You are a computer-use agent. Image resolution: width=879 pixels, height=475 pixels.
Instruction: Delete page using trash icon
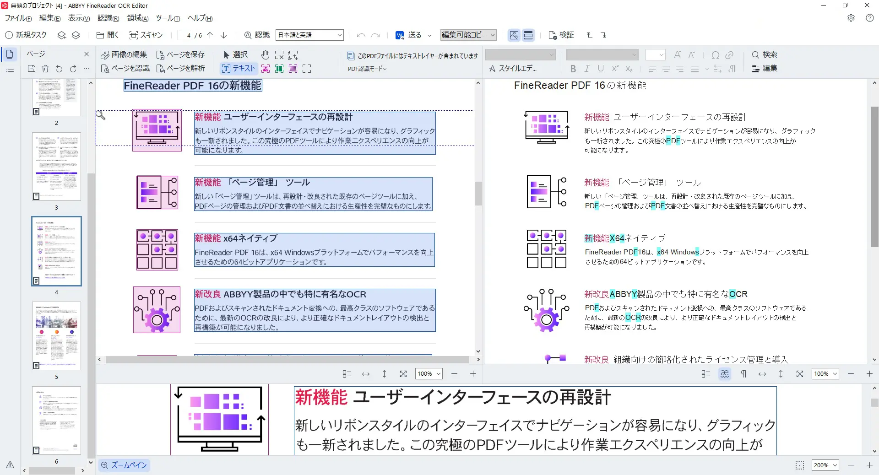45,69
